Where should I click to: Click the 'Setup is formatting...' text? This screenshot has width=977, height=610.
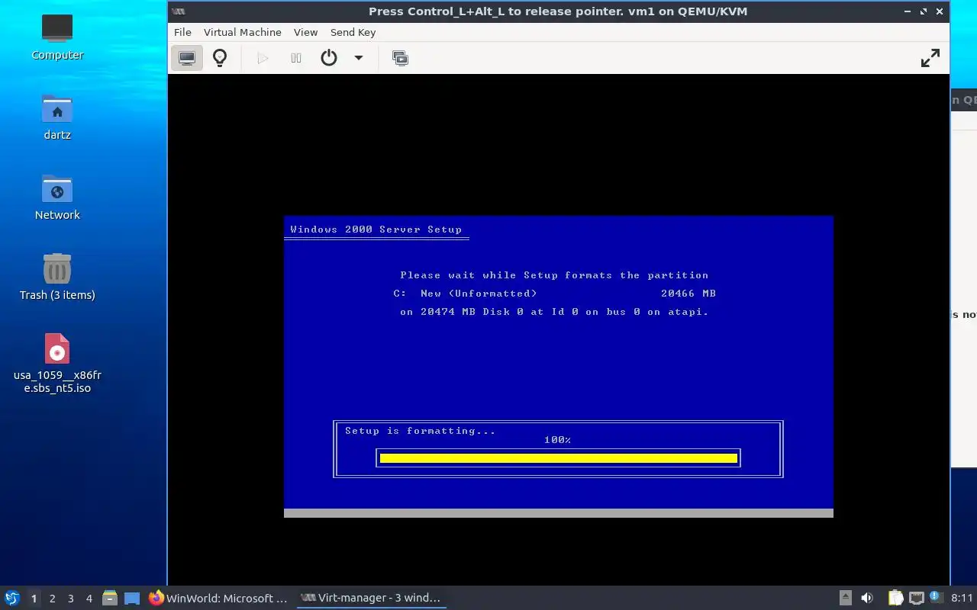(421, 431)
